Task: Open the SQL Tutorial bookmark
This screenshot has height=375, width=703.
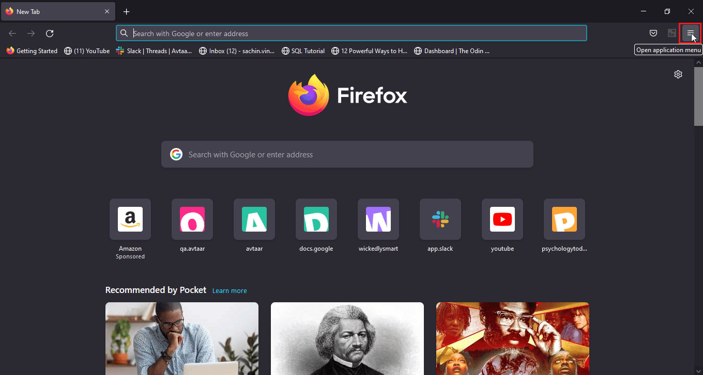Action: [303, 51]
